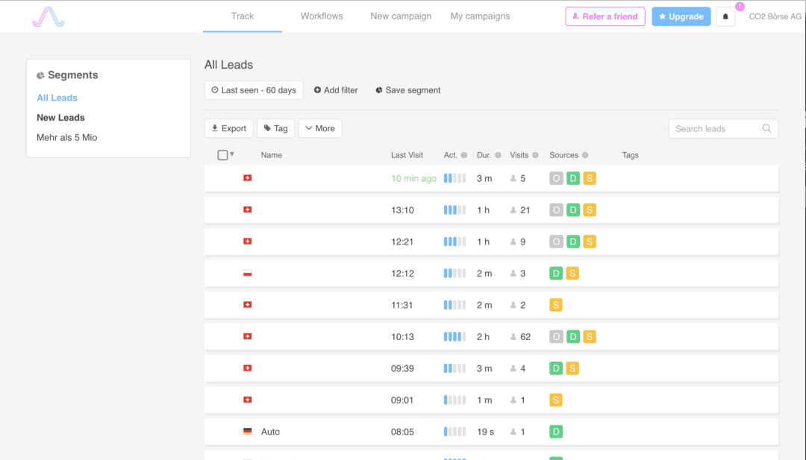Click the info icon beside Sources header

[x=585, y=155]
